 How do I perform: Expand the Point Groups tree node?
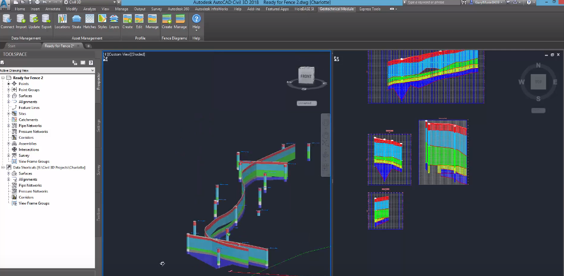(8, 90)
